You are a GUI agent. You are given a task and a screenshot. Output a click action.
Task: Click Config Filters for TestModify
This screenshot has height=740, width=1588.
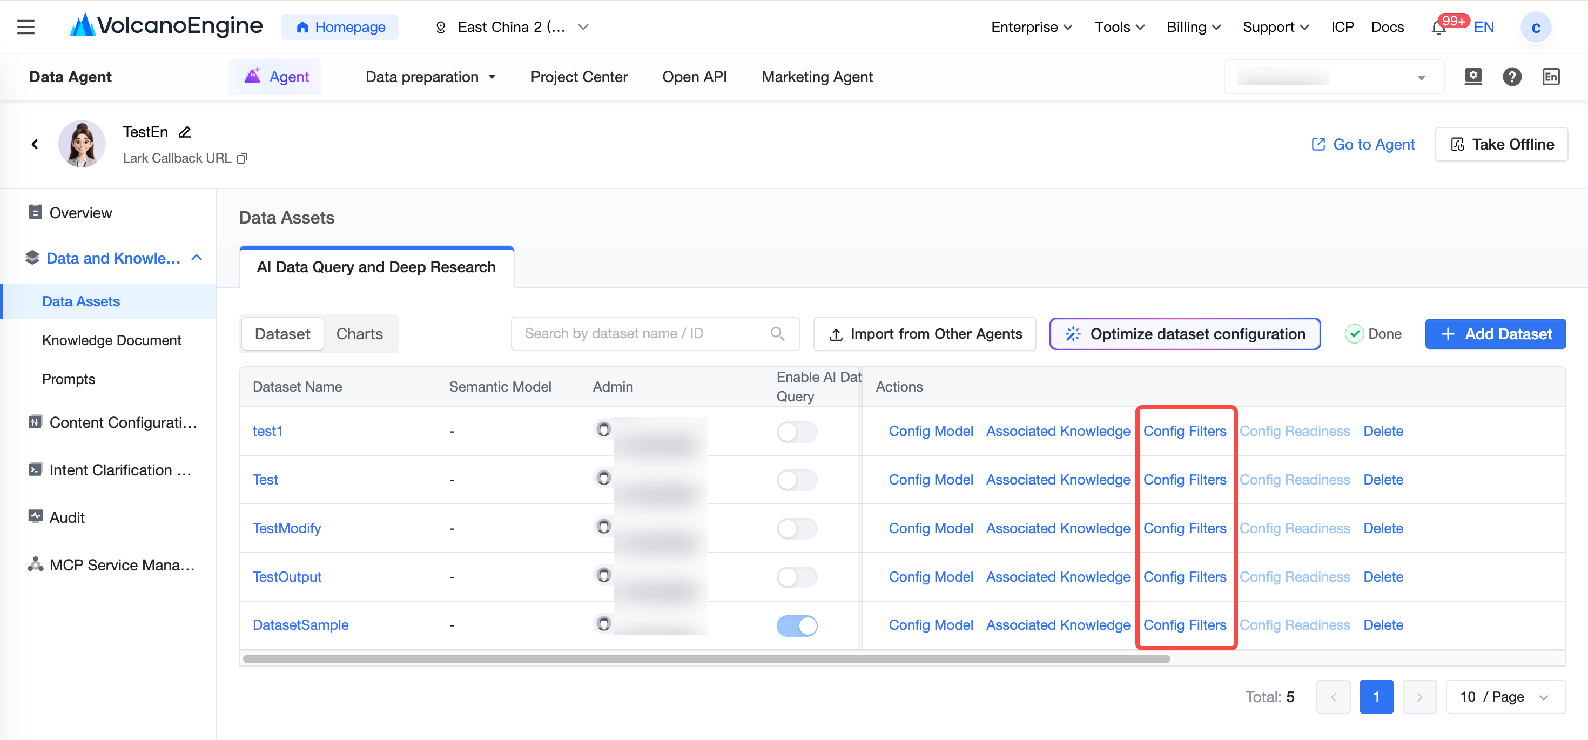coord(1184,528)
